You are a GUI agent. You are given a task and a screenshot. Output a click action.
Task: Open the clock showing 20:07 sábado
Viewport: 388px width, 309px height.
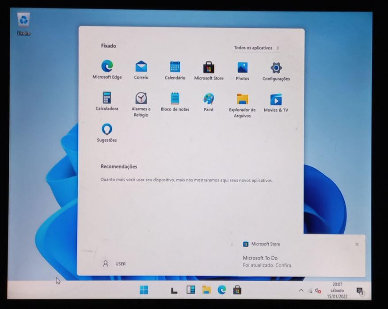click(337, 290)
